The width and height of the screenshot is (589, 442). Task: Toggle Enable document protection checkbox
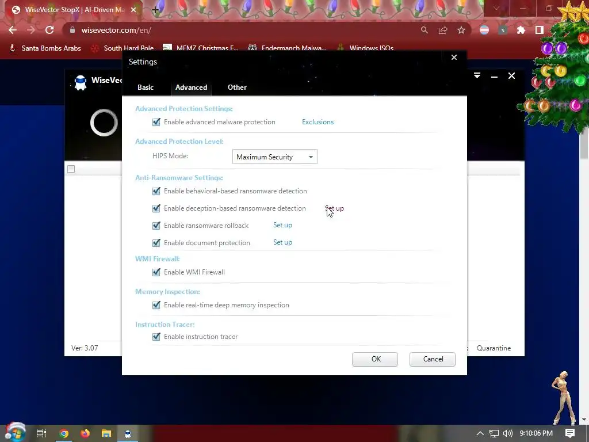pyautogui.click(x=156, y=243)
